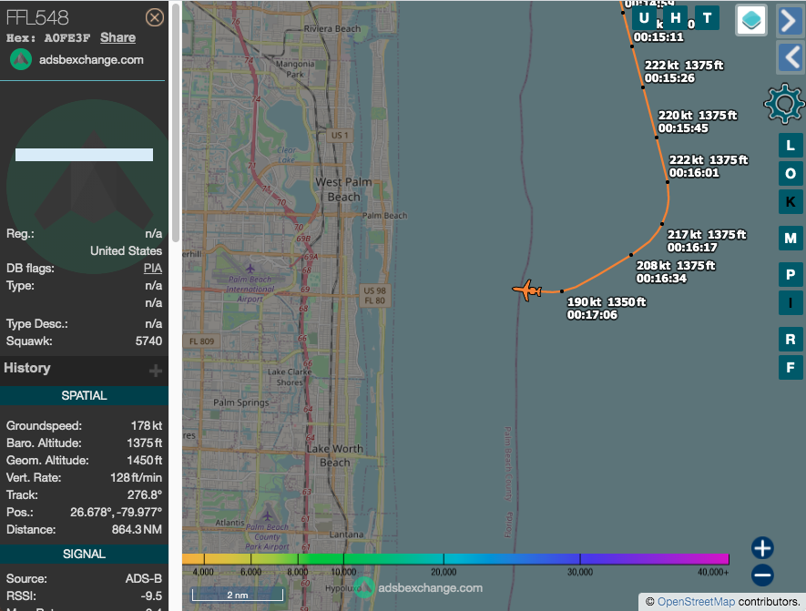The image size is (806, 611).
Task: Click the Palm Beach County Park Airport icon
Action: click(x=267, y=514)
